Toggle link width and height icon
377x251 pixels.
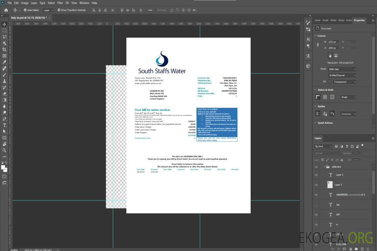318,45
